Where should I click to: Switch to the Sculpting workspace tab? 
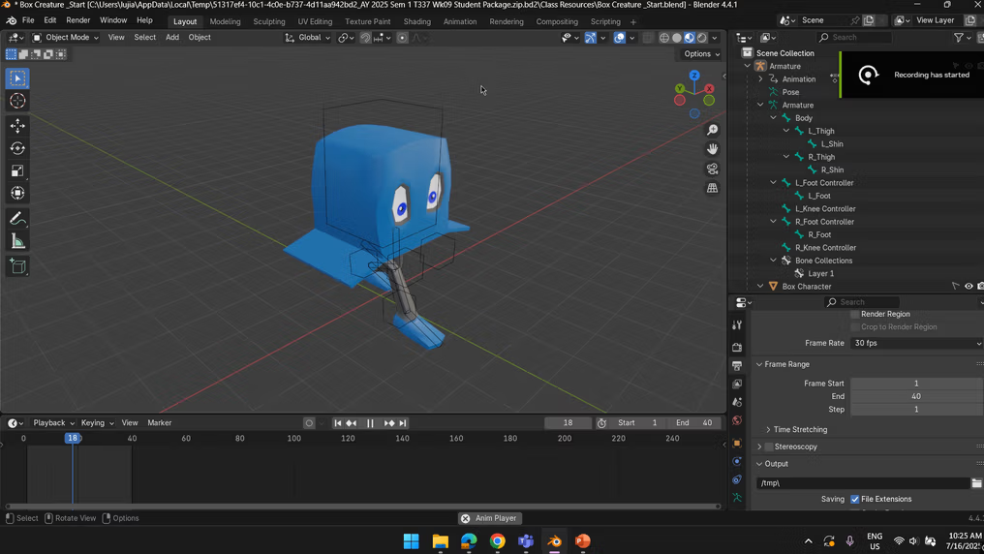(268, 21)
